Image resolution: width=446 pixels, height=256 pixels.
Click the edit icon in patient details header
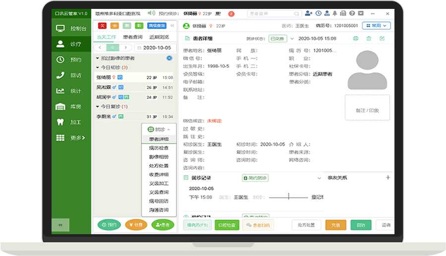[382, 39]
